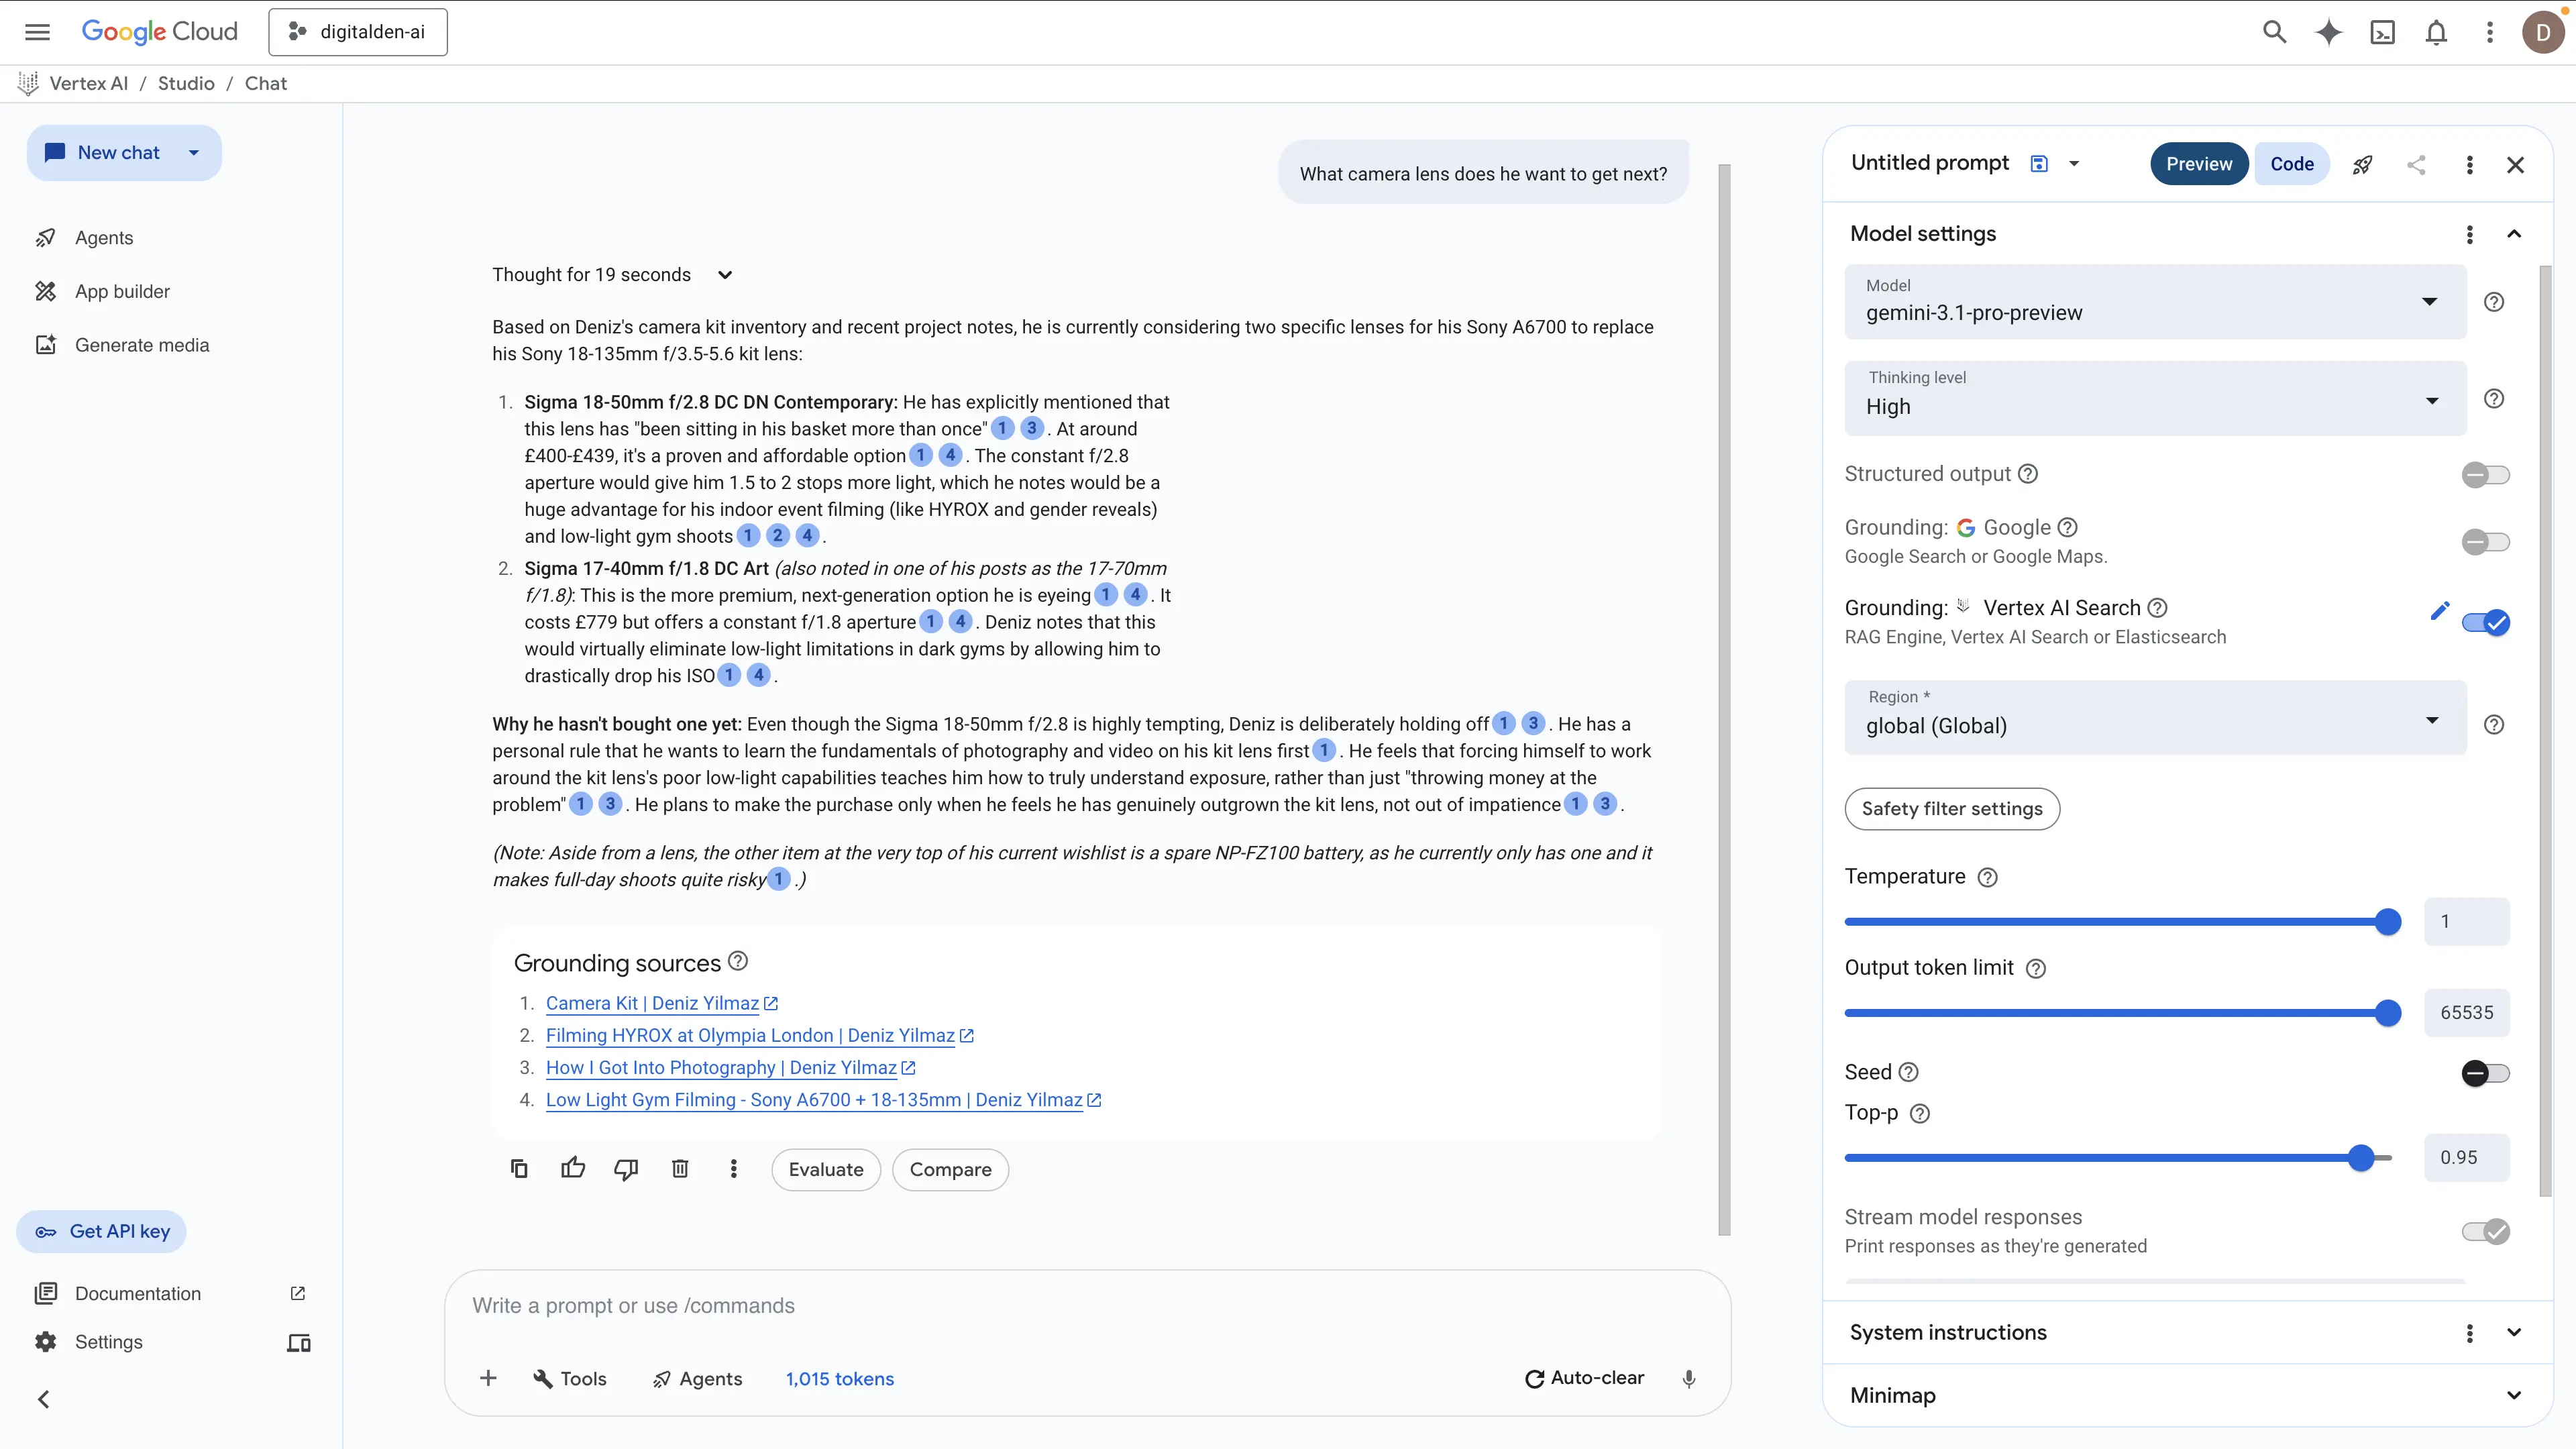Open the notifications bell

pos(2436,32)
